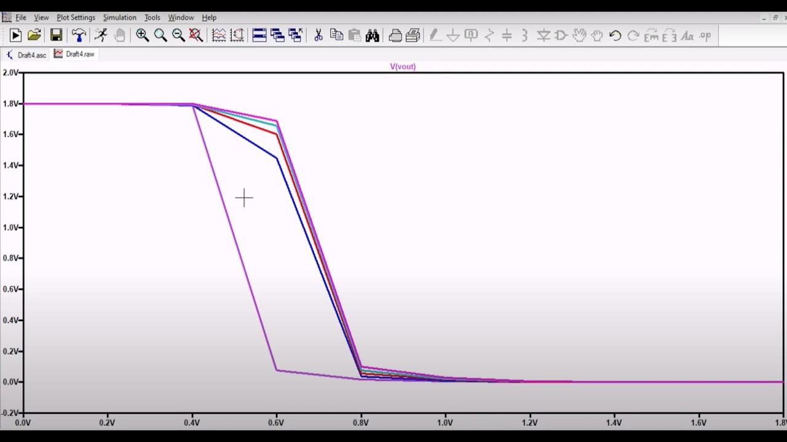Click the Autorange waveform icon

click(x=219, y=36)
